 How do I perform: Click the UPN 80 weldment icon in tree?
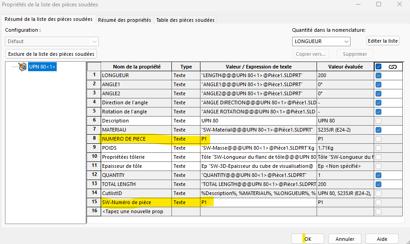click(x=22, y=67)
